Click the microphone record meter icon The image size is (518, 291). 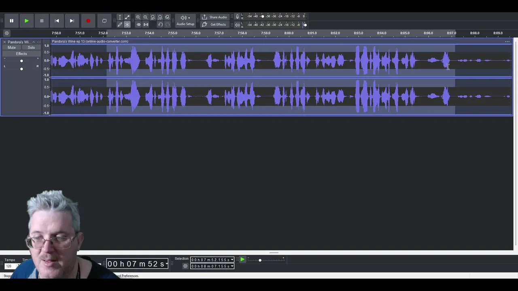[238, 17]
